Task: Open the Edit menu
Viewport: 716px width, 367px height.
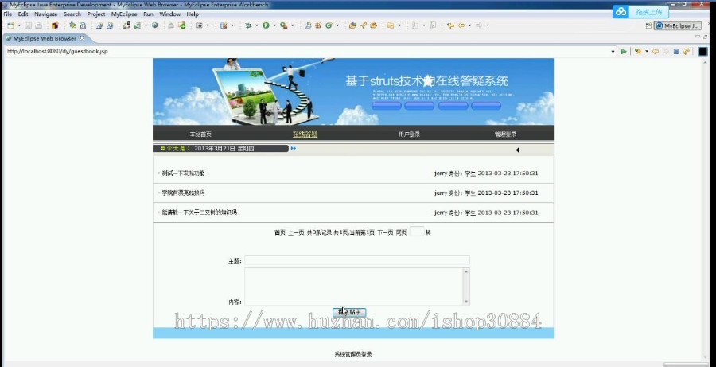Action: click(x=23, y=14)
